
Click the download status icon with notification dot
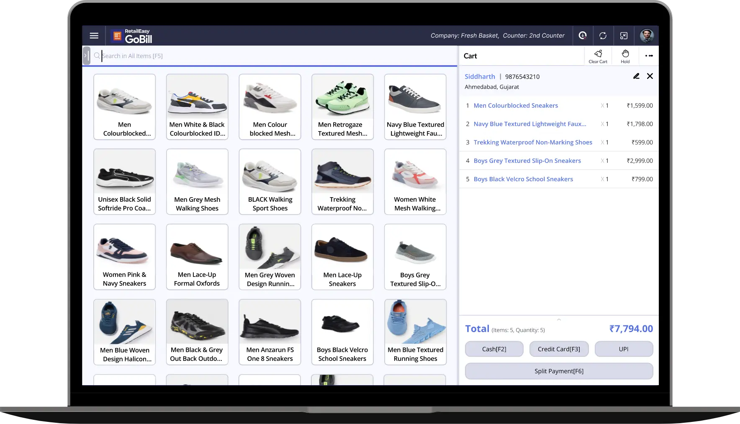click(582, 36)
